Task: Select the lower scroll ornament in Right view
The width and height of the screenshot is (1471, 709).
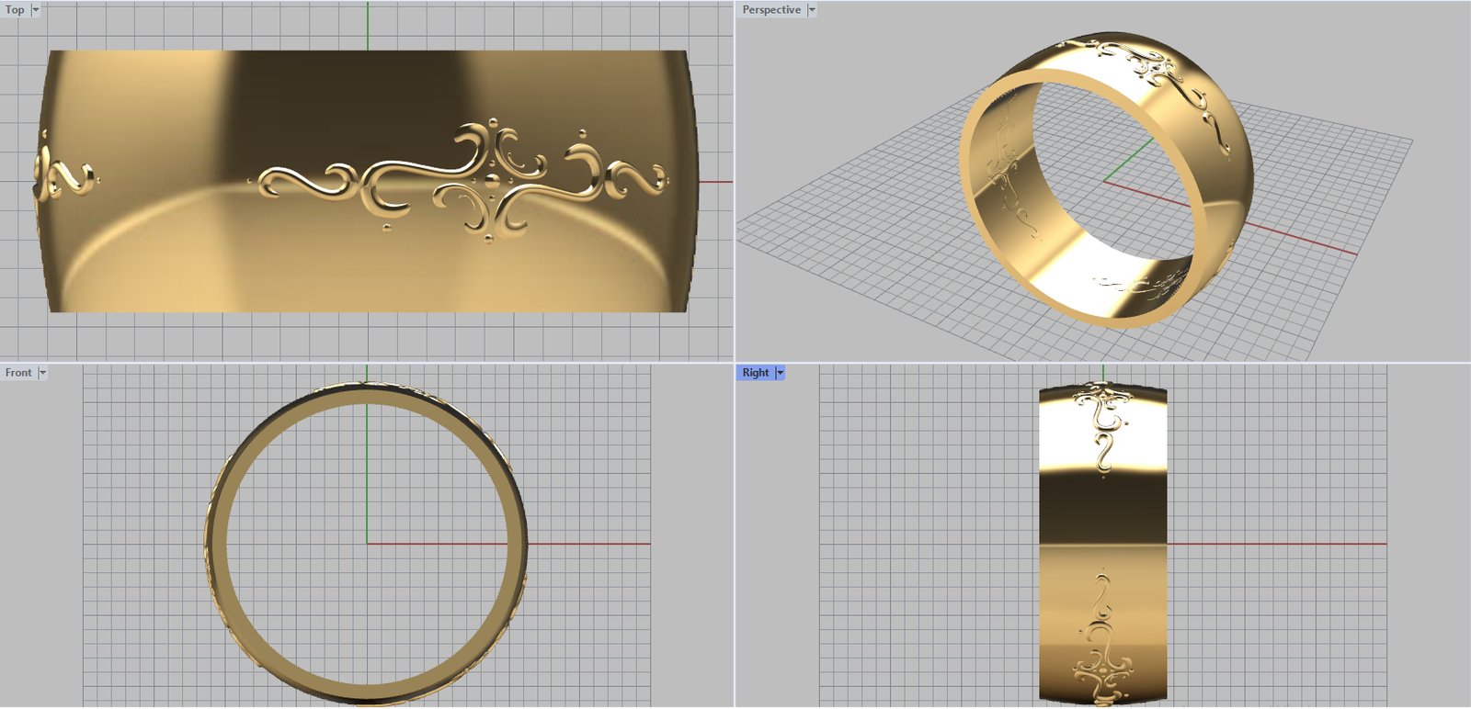Action: (x=1100, y=643)
